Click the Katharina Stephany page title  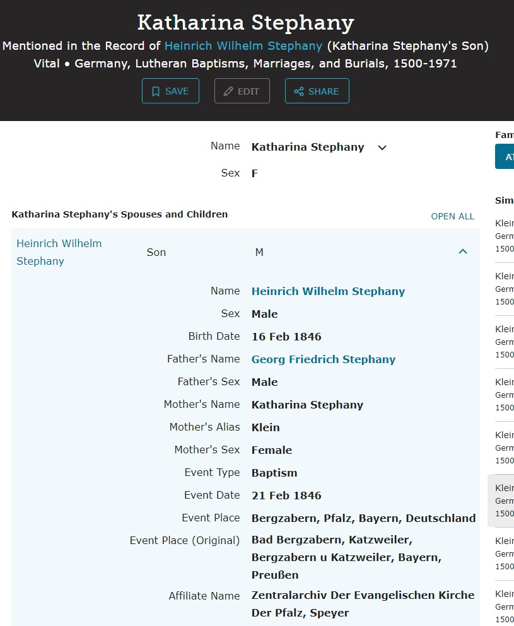click(245, 23)
